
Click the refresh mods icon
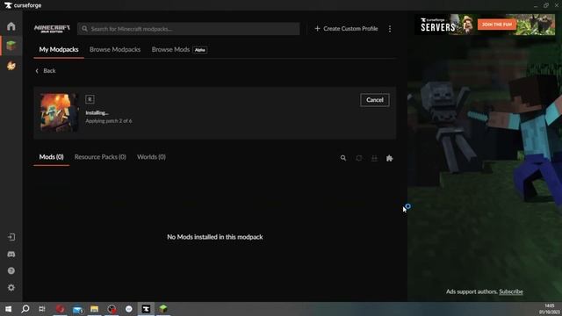(x=359, y=158)
